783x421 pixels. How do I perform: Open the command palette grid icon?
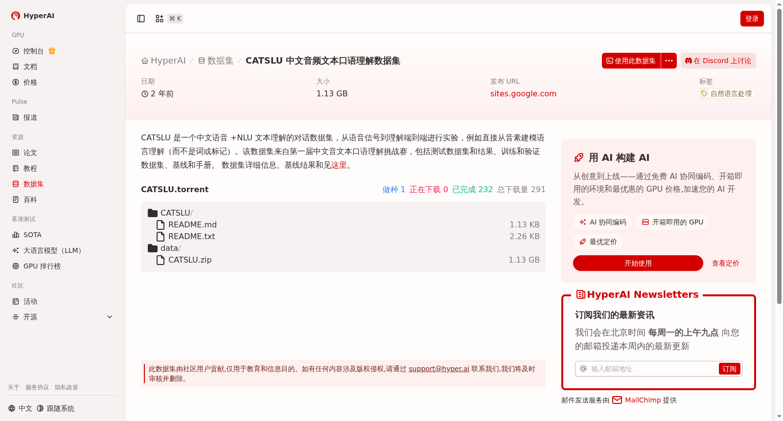[160, 19]
